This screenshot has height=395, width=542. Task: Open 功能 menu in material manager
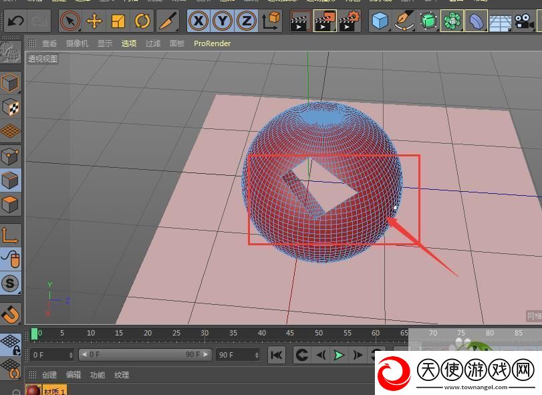98,375
